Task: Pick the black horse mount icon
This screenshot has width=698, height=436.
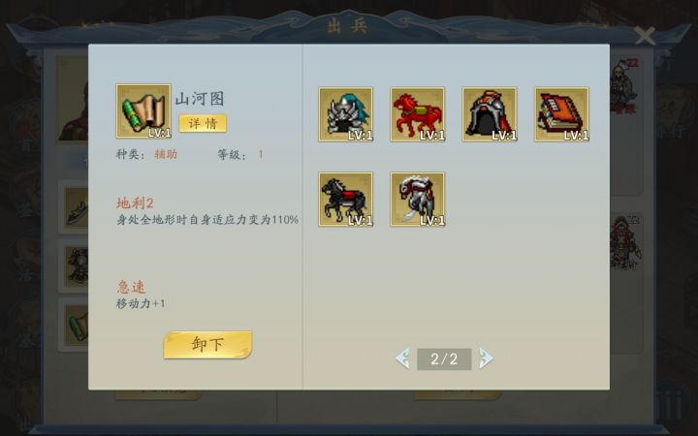Action: point(345,200)
